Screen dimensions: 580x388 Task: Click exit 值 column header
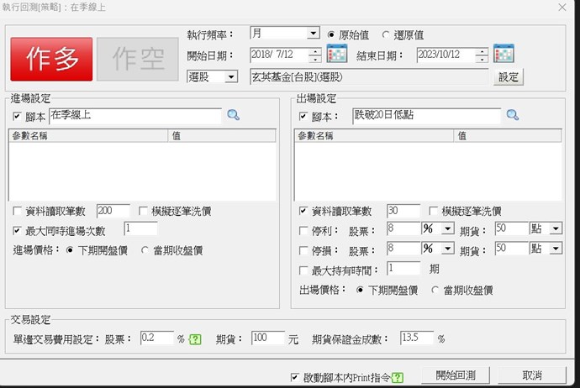tap(508, 136)
